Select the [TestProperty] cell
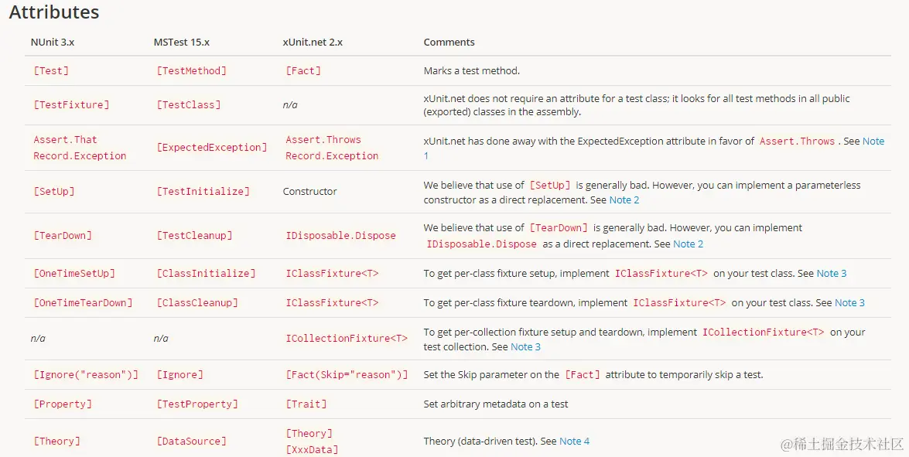 point(197,404)
